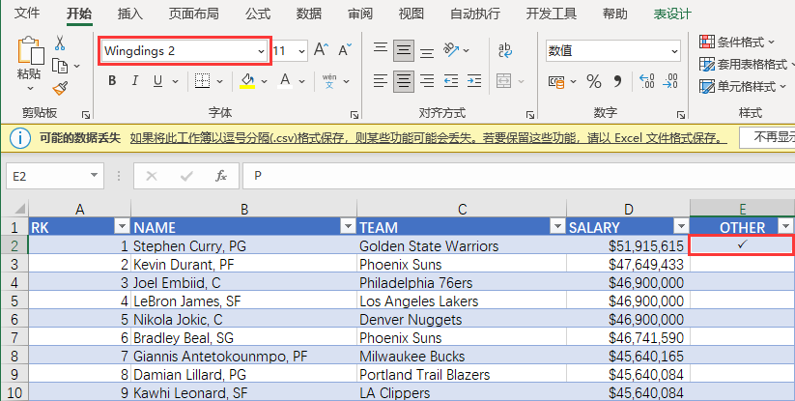This screenshot has width=795, height=401.
Task: Click the Cut scissors icon
Action: tap(60, 43)
